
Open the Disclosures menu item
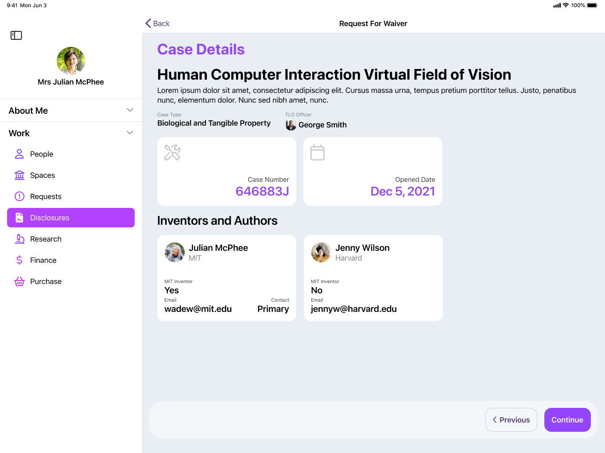pos(71,218)
